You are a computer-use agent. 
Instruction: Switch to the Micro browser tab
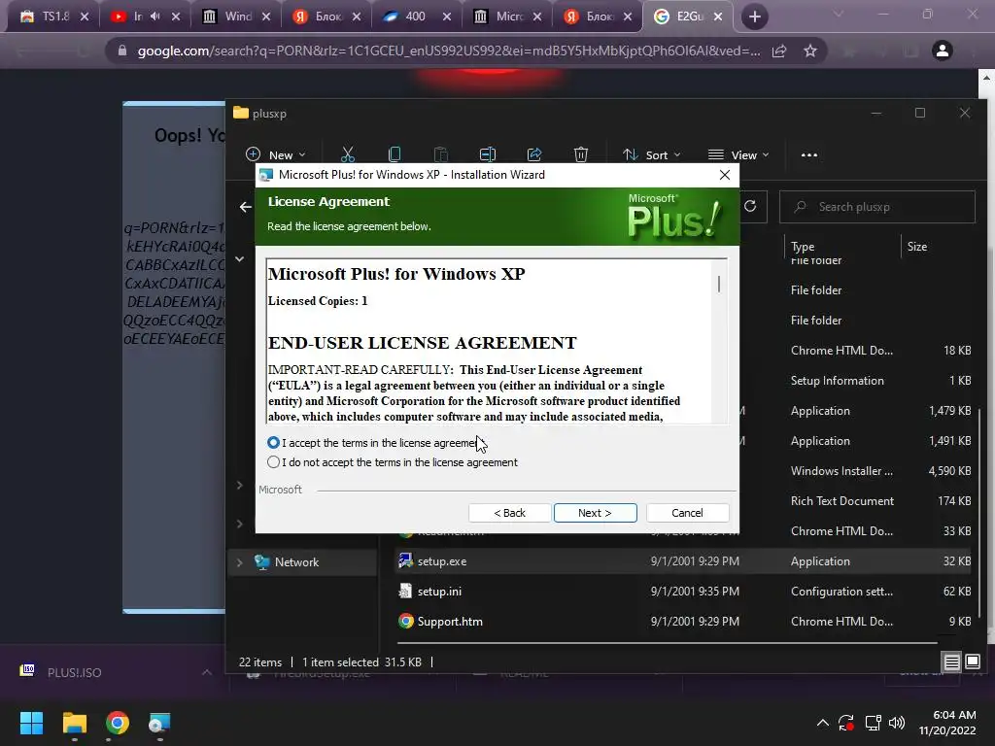click(507, 17)
